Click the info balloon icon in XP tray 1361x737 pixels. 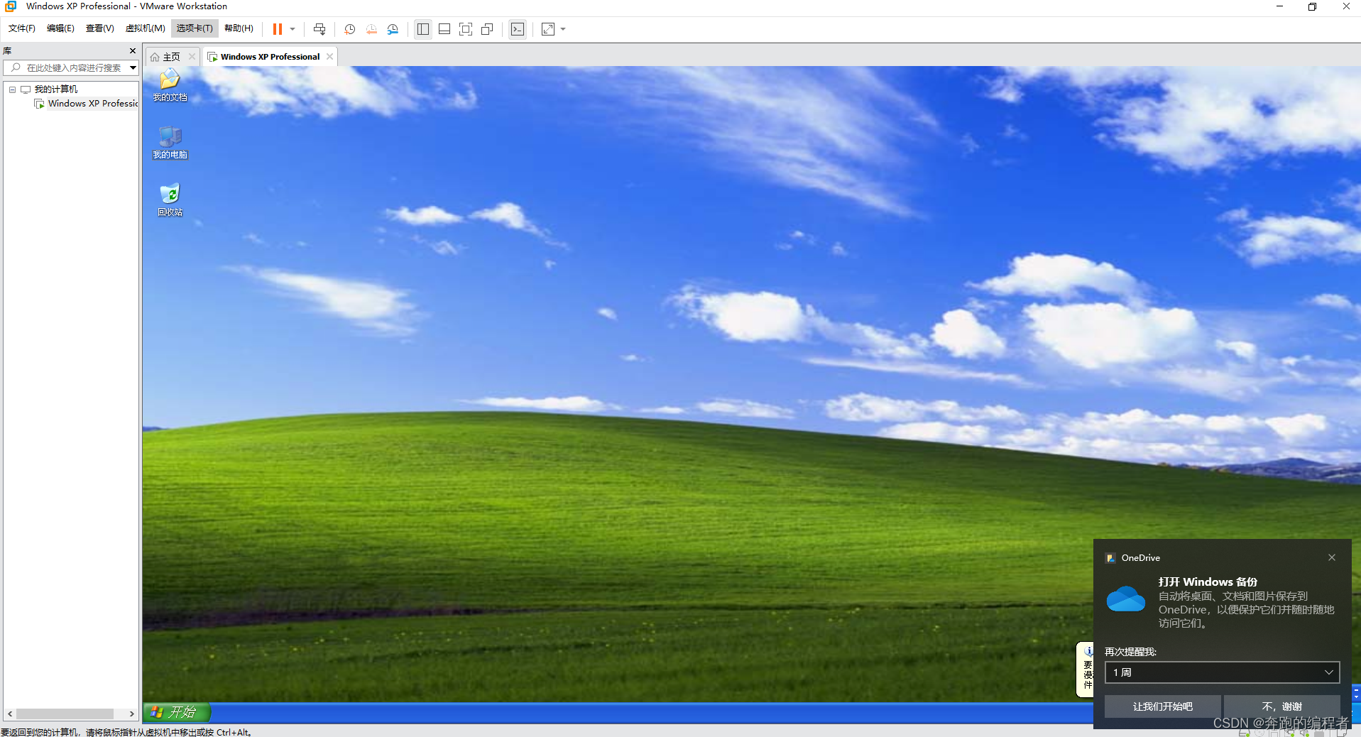coord(1088,650)
